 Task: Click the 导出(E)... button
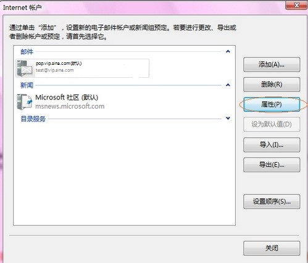(272, 165)
